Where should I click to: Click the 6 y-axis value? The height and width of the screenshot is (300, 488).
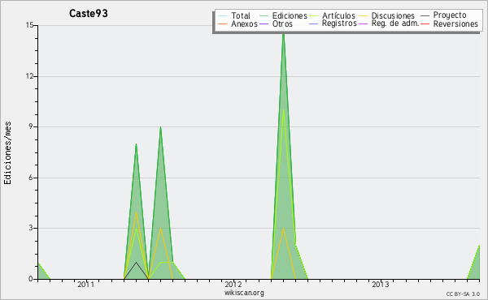31,178
